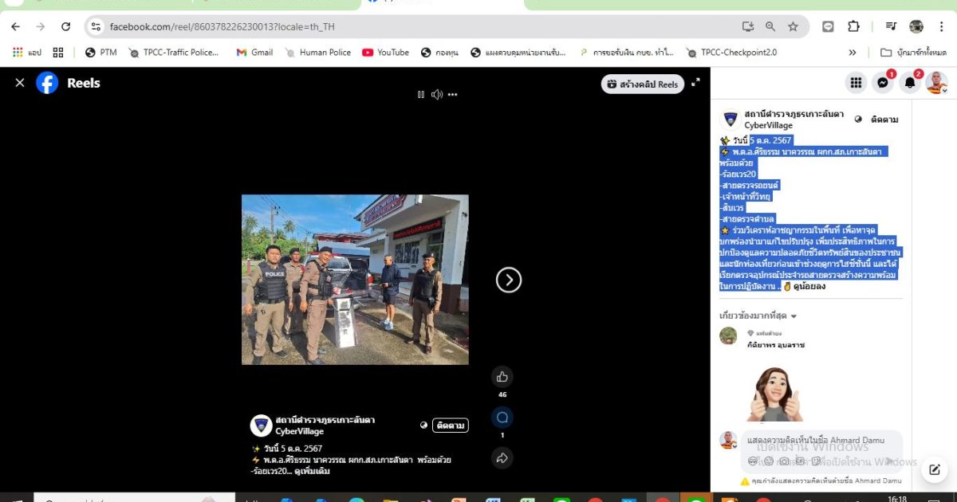Click the สร้างคลิป Reels button

[x=642, y=84]
